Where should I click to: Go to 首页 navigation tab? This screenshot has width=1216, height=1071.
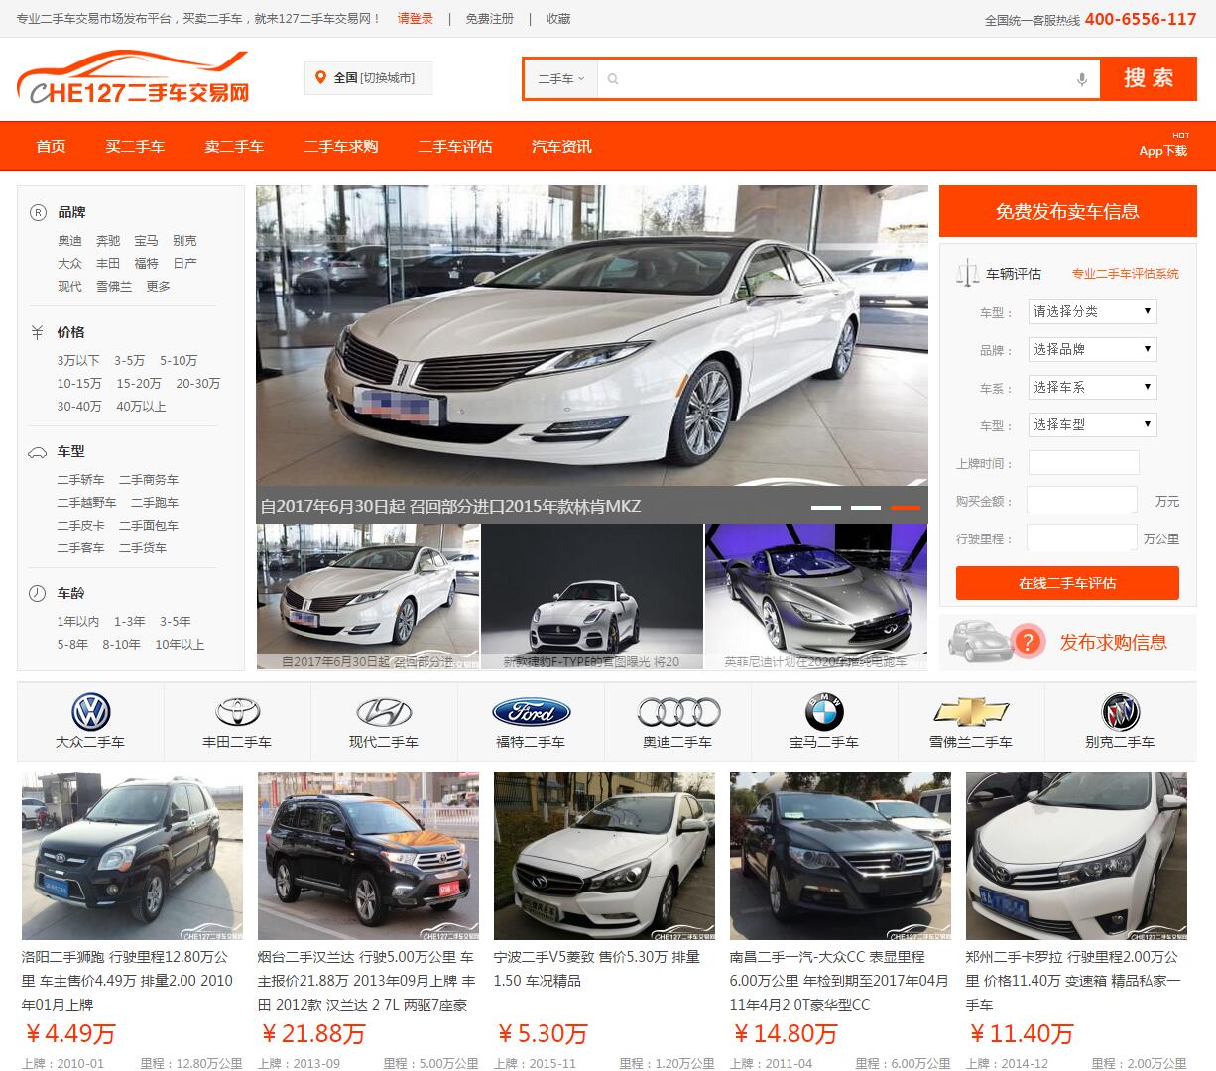(x=51, y=146)
